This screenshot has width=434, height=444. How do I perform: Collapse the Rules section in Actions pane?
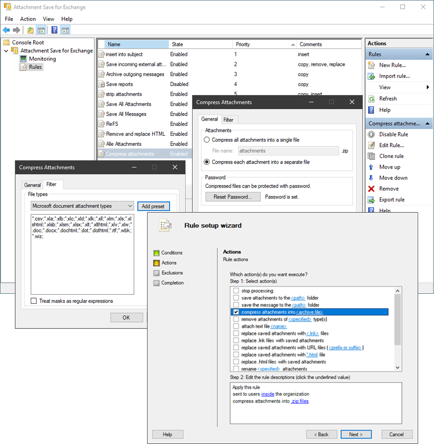[427, 54]
